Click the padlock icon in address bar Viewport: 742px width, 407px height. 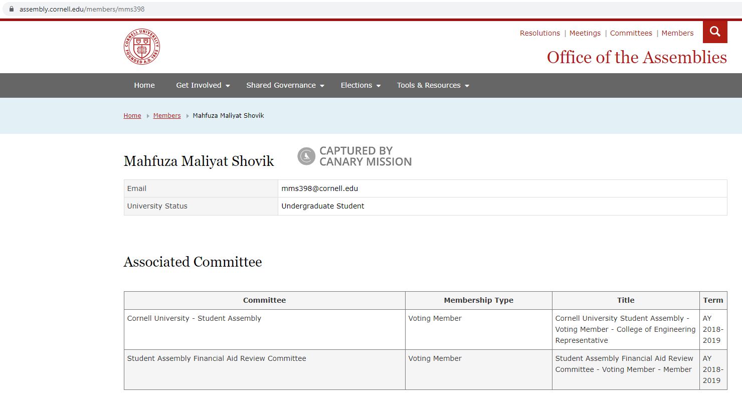(x=12, y=9)
